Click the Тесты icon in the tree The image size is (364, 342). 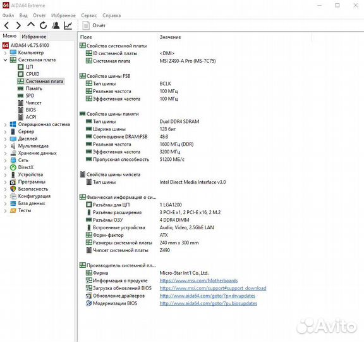point(13,210)
